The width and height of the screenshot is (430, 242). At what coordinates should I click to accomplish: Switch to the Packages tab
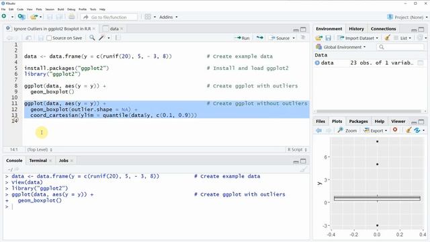[358, 121]
